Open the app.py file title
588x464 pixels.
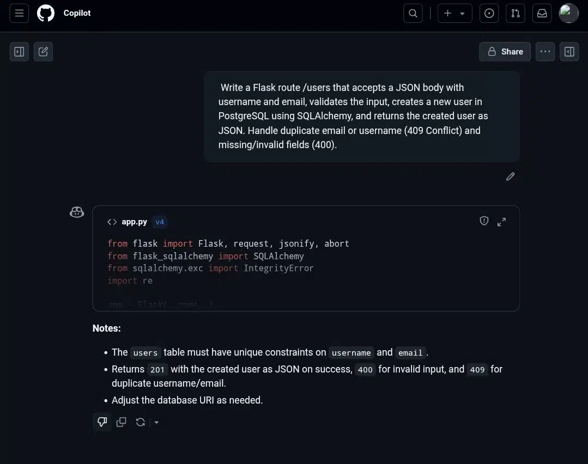coord(134,222)
